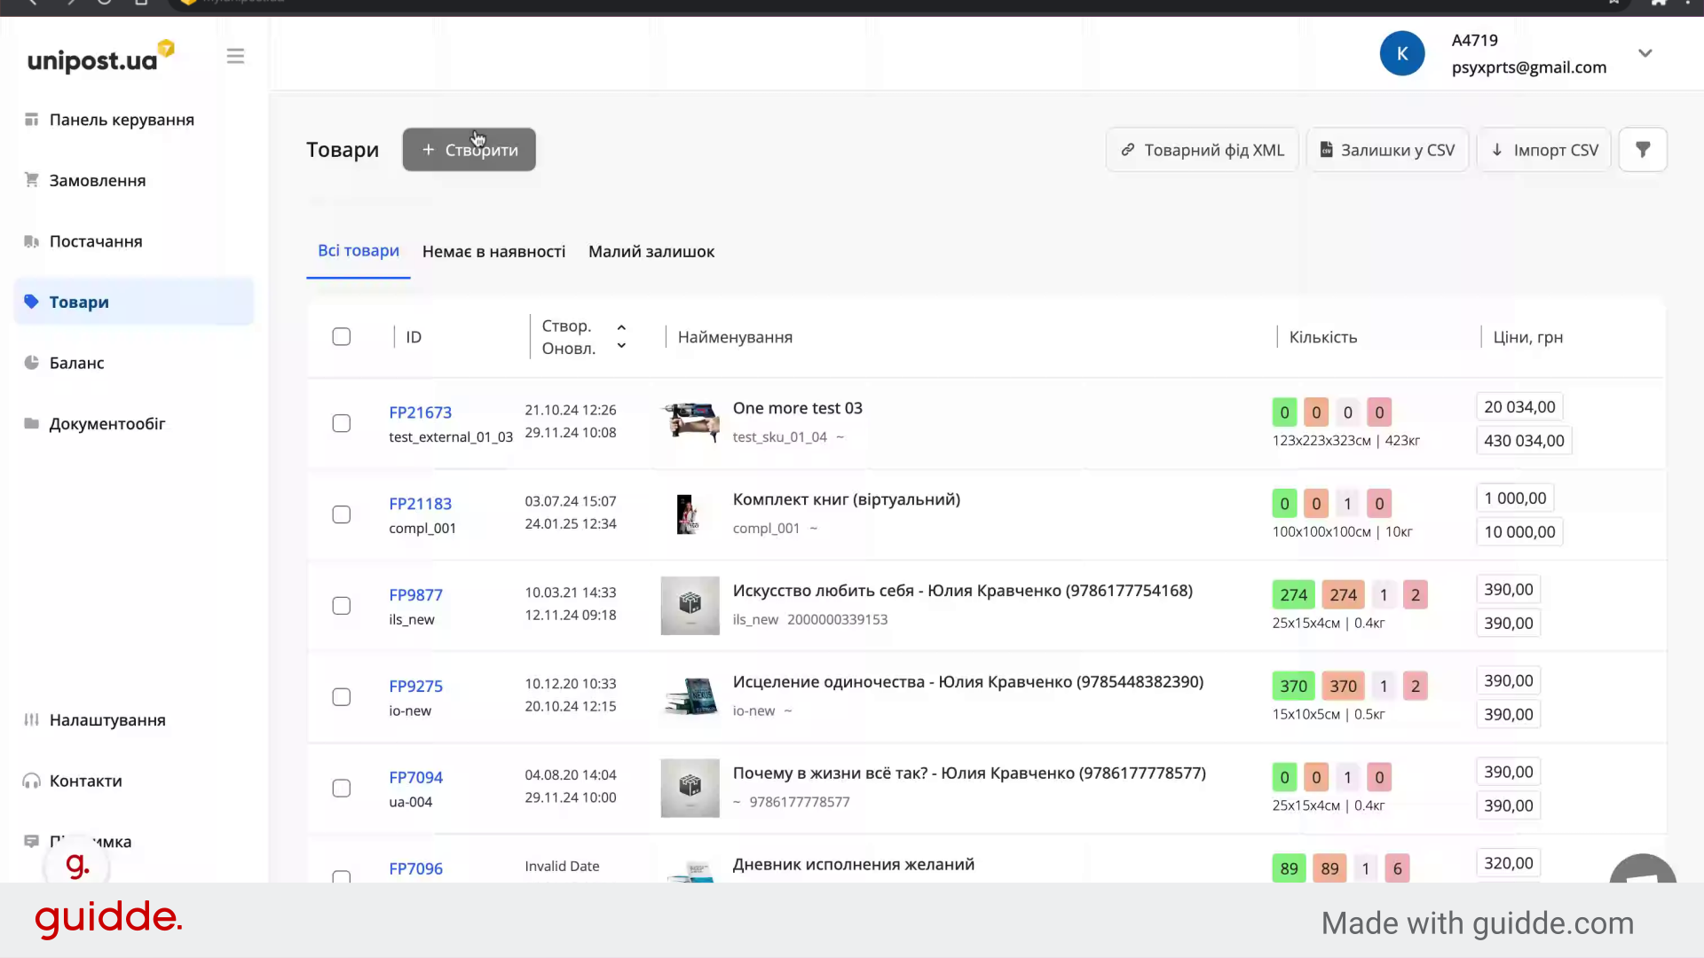Click pink 2 badge in FP9877 row
Viewport: 1704px width, 958px height.
coord(1416,595)
